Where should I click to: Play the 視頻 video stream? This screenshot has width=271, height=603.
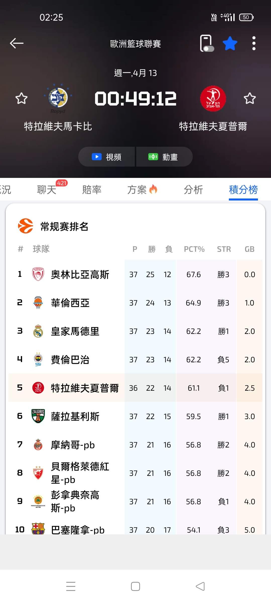click(x=107, y=157)
